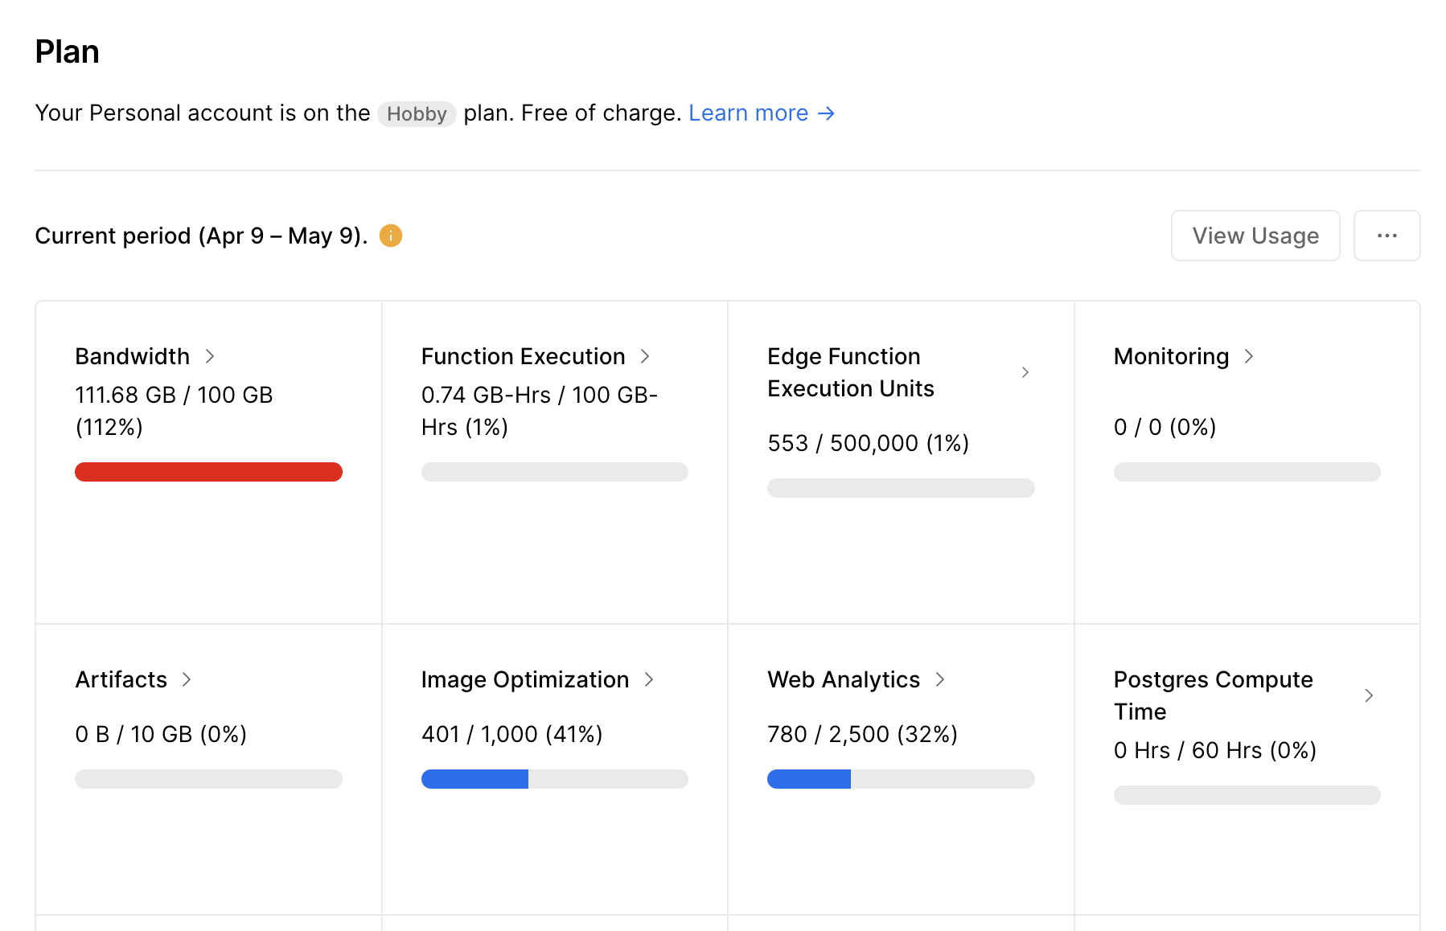The image size is (1446, 931).
Task: Click the orange info icon beside Current period
Action: point(391,236)
